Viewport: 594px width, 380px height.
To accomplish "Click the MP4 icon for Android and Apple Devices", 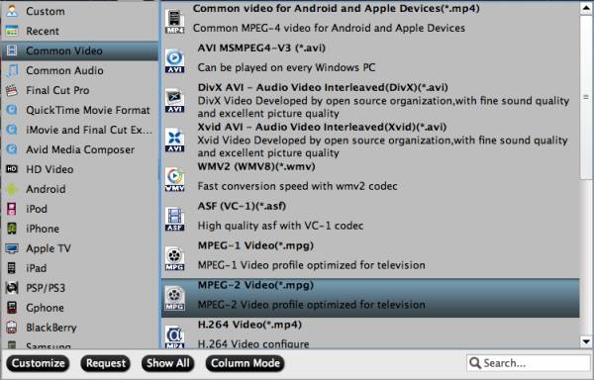I will pyautogui.click(x=174, y=22).
